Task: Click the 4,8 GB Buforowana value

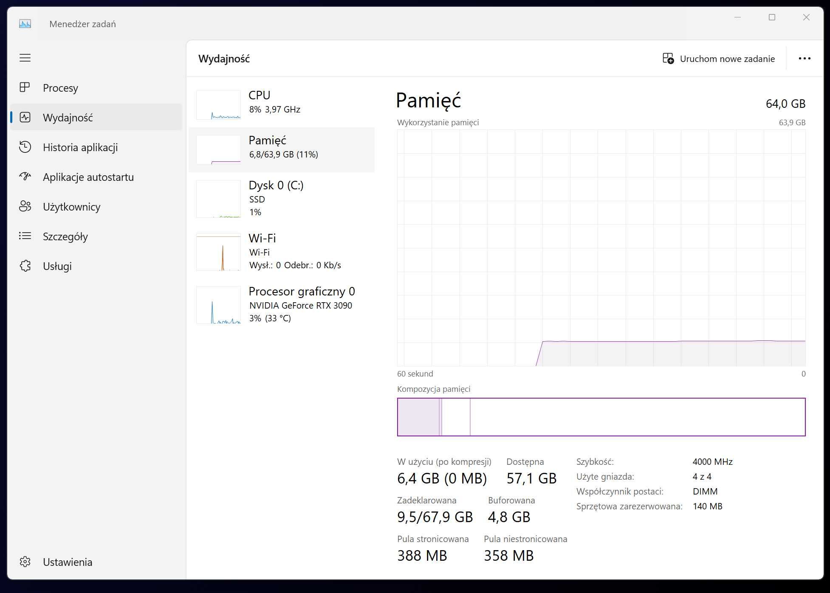Action: pos(509,517)
